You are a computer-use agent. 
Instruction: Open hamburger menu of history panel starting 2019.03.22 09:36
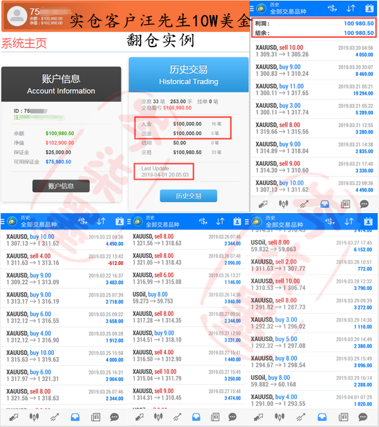[3, 222]
